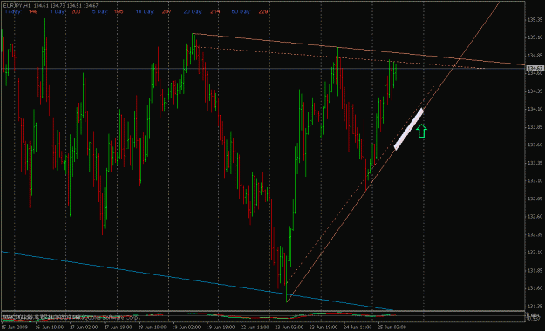545x331 pixels.
Task: Click the 24 Jun 11:00 time label
Action: click(358, 328)
